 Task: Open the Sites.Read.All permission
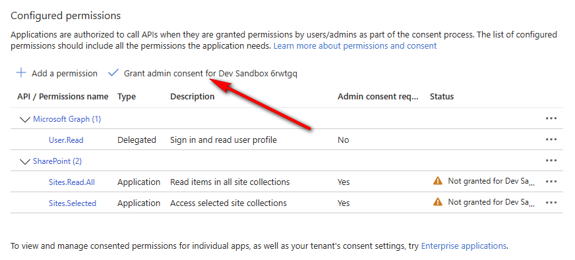coord(72,182)
